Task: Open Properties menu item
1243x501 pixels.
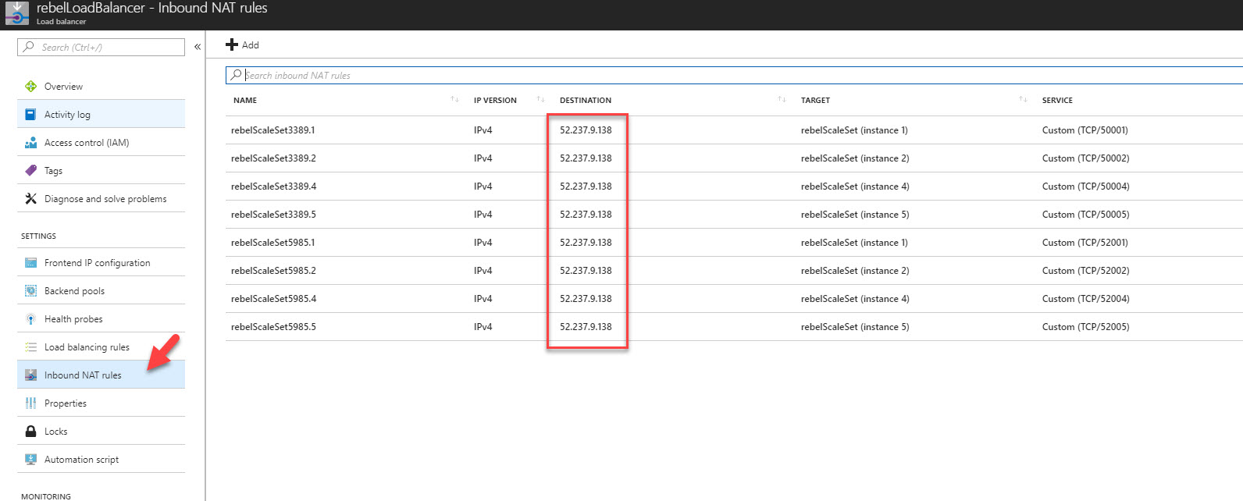Action: point(101,403)
